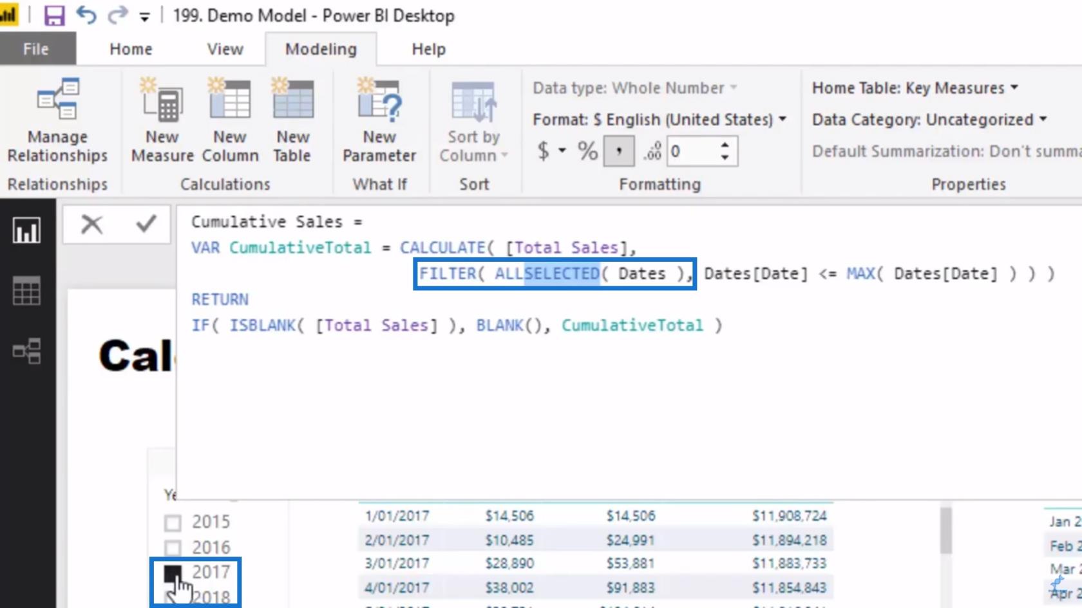
Task: Click ALLSELECTED in the formula
Action: (x=547, y=273)
